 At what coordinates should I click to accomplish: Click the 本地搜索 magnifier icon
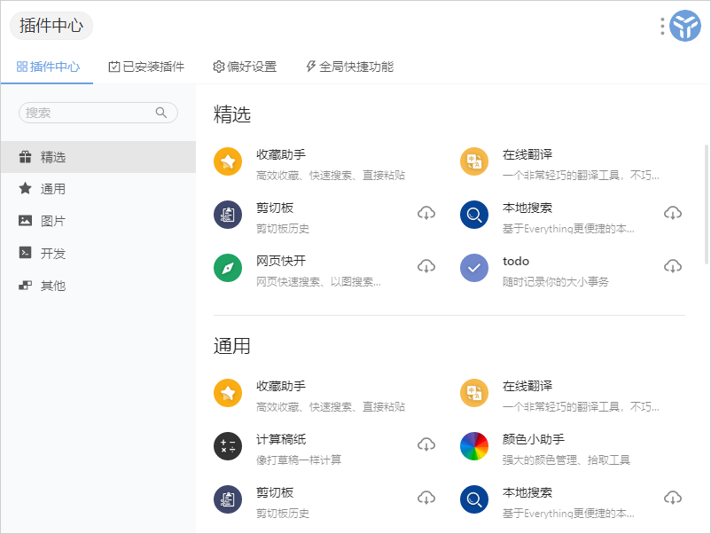pos(474,215)
